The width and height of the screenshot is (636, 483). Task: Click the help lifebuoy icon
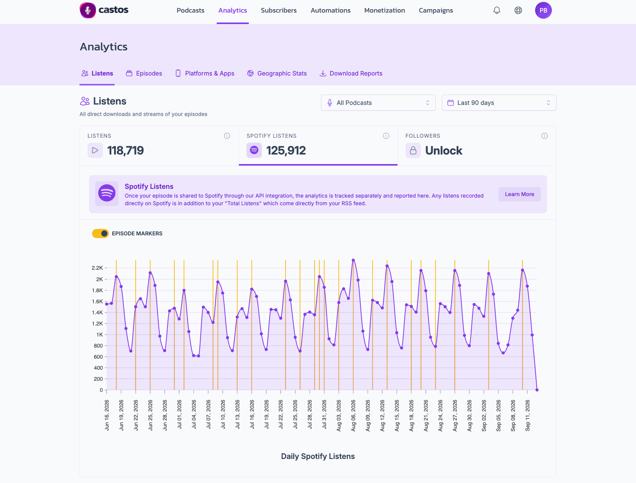tap(518, 10)
